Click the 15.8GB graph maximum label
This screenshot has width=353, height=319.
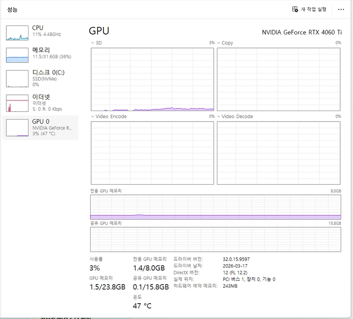click(335, 223)
